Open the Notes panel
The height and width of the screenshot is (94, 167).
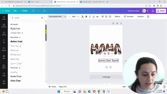pyautogui.click(x=52, y=87)
